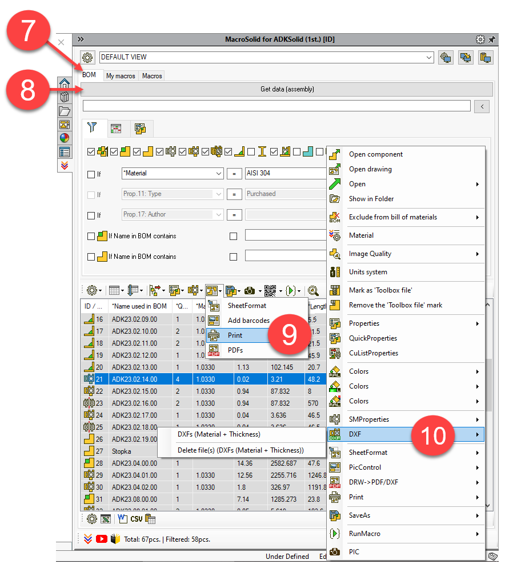Click the equals button in Material row

(234, 174)
